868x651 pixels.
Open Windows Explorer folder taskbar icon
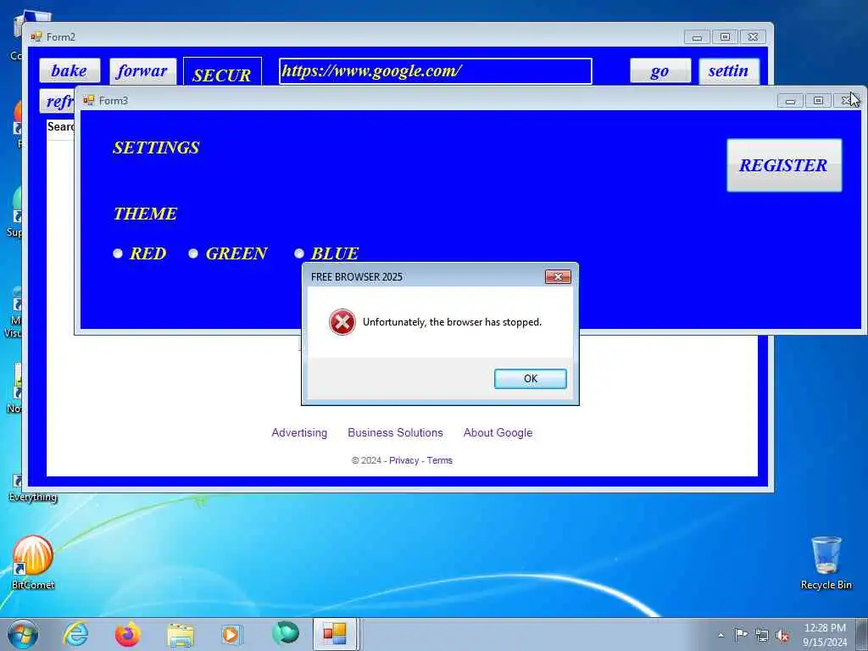coord(181,634)
